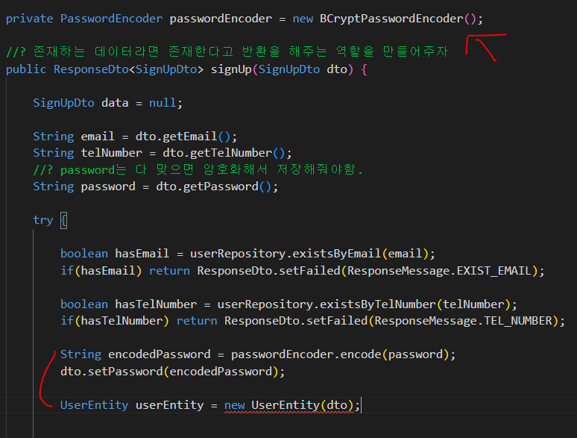Click the 'private' keyword
The width and height of the screenshot is (577, 438).
pos(29,19)
